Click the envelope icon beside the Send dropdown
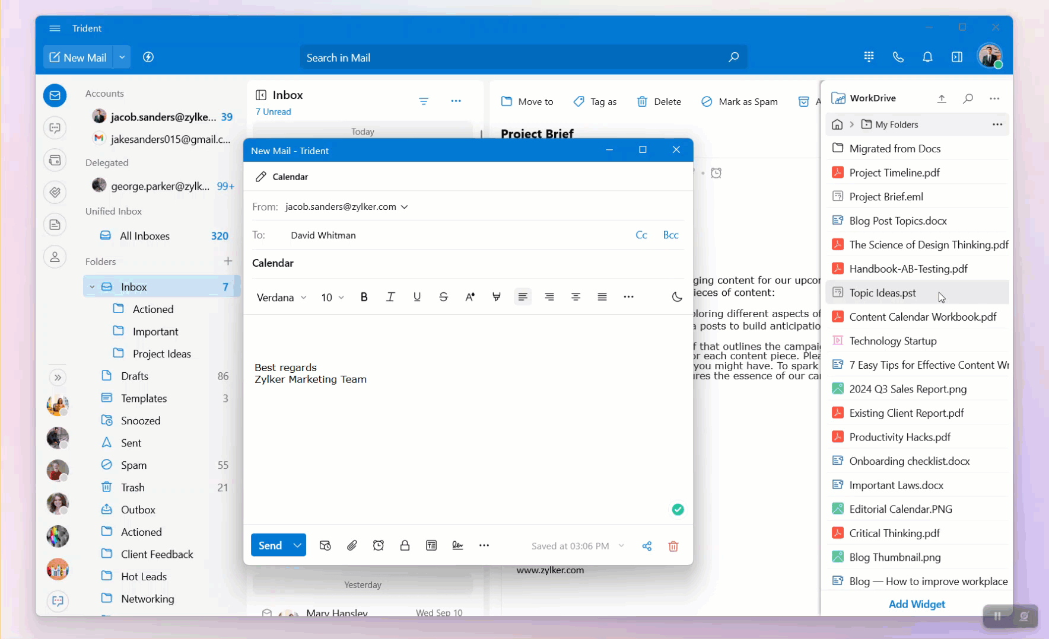 coord(325,545)
